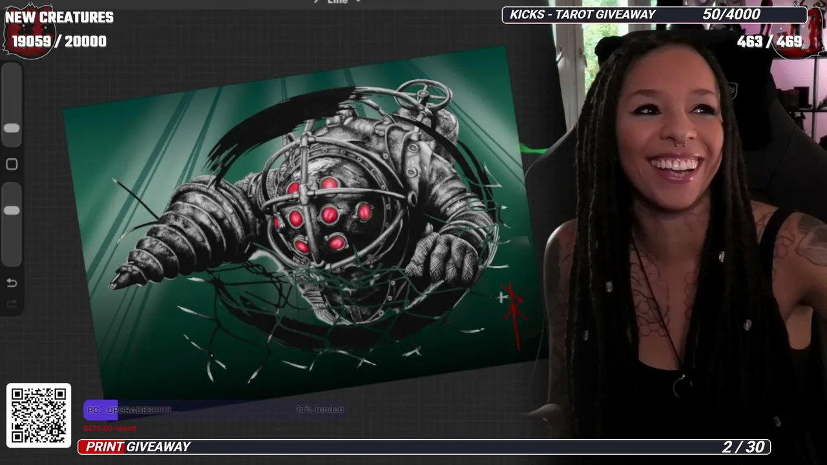Click the "KICKS - TAROT GIVEAWAY" label

point(583,14)
